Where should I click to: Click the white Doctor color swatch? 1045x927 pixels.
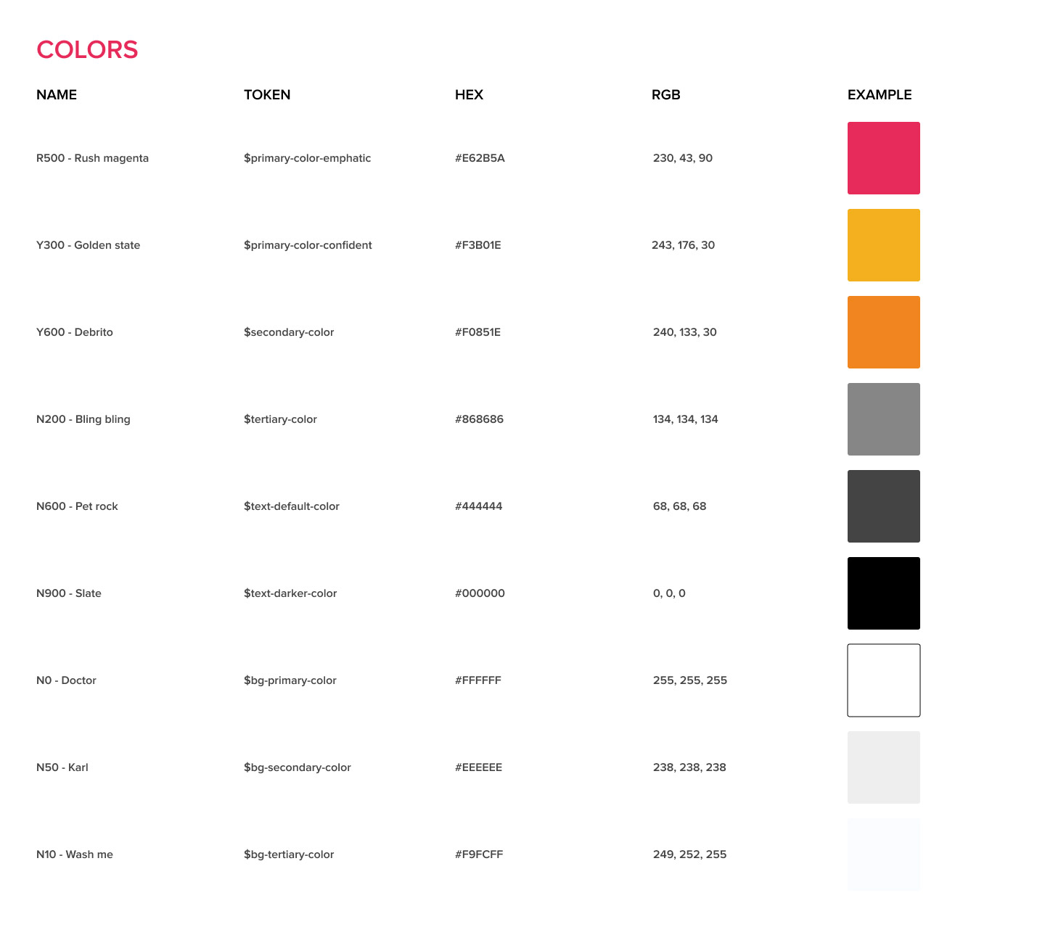pos(883,680)
